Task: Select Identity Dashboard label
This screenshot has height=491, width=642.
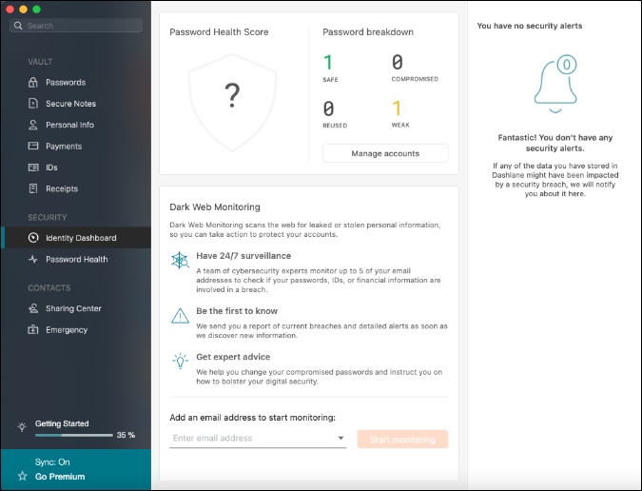Action: point(81,238)
